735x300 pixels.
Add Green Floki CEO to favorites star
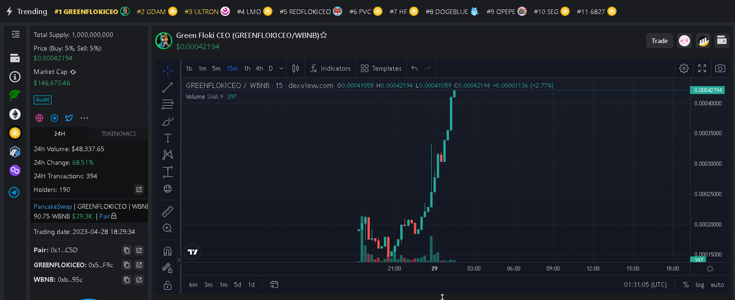tap(323, 36)
